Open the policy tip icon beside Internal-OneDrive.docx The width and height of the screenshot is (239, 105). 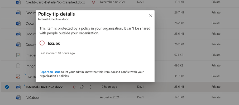[x=75, y=87]
